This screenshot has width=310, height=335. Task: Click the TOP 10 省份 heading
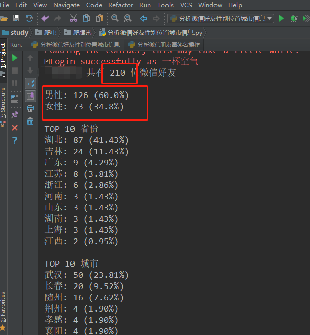click(x=71, y=129)
